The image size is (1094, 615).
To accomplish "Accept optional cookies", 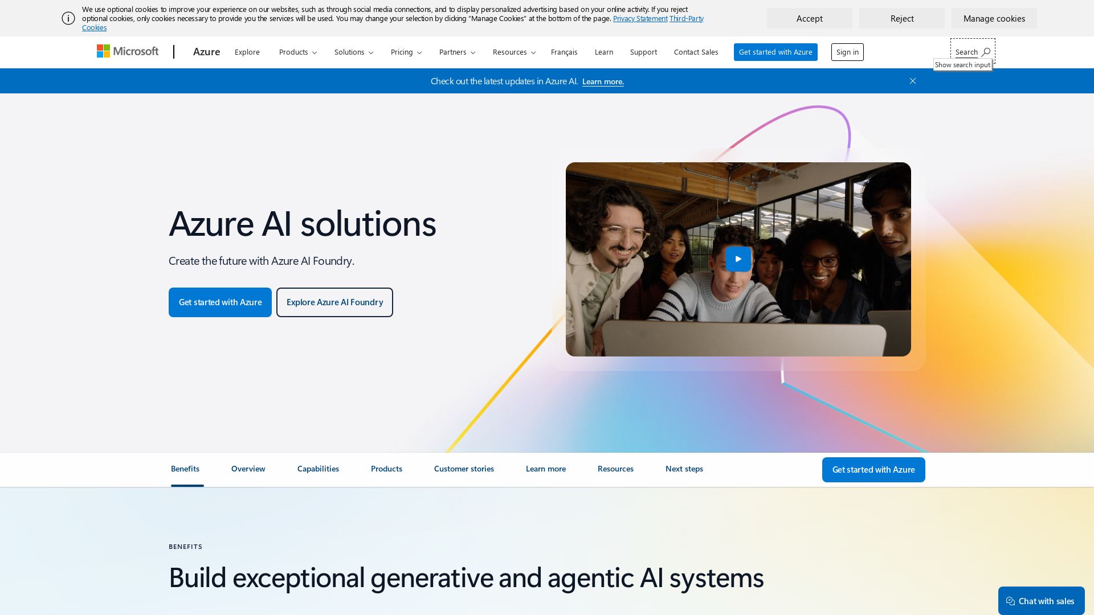I will (809, 18).
